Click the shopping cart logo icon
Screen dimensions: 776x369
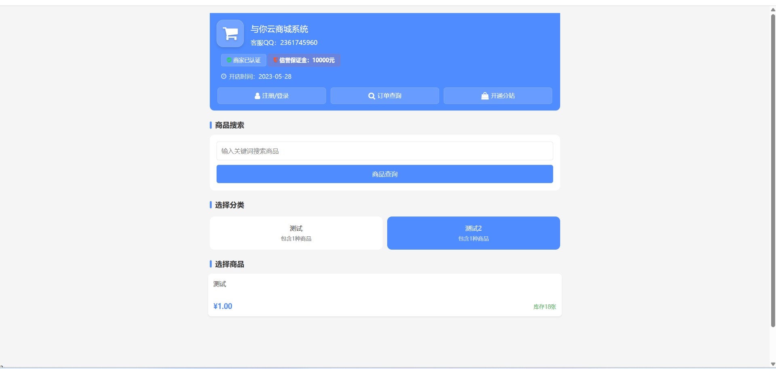pyautogui.click(x=230, y=34)
